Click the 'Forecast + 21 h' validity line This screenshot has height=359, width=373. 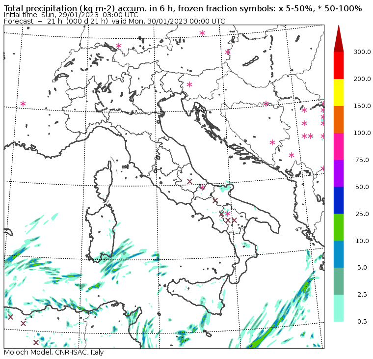(114, 22)
